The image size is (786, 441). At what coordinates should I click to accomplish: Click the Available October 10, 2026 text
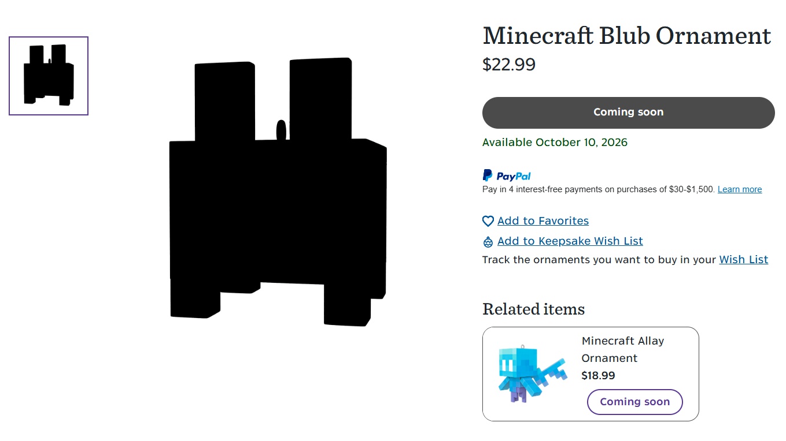555,143
